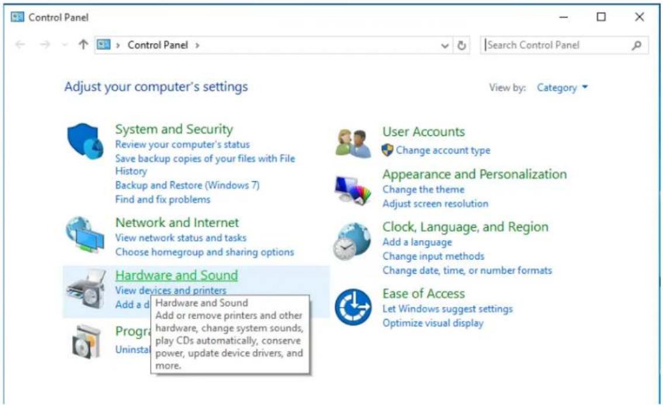Screen dimensions: 663x405
Task: Open the System and Security category
Action: [174, 129]
